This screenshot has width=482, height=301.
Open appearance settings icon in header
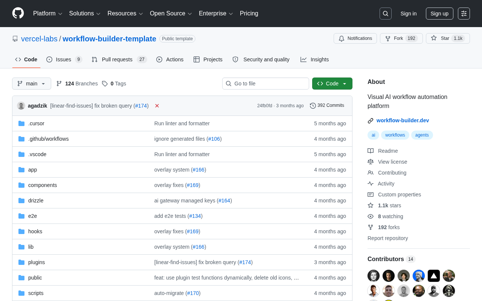464,14
